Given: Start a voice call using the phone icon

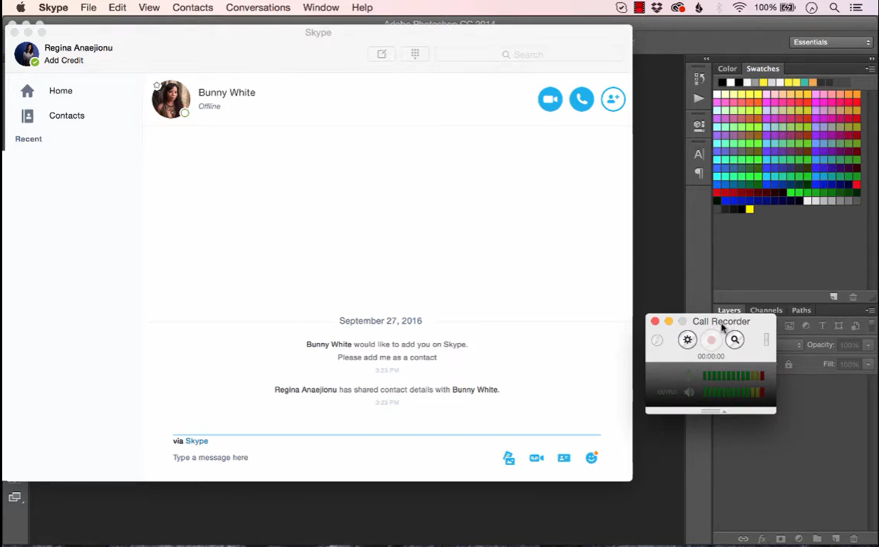Looking at the screenshot, I should click(x=581, y=99).
